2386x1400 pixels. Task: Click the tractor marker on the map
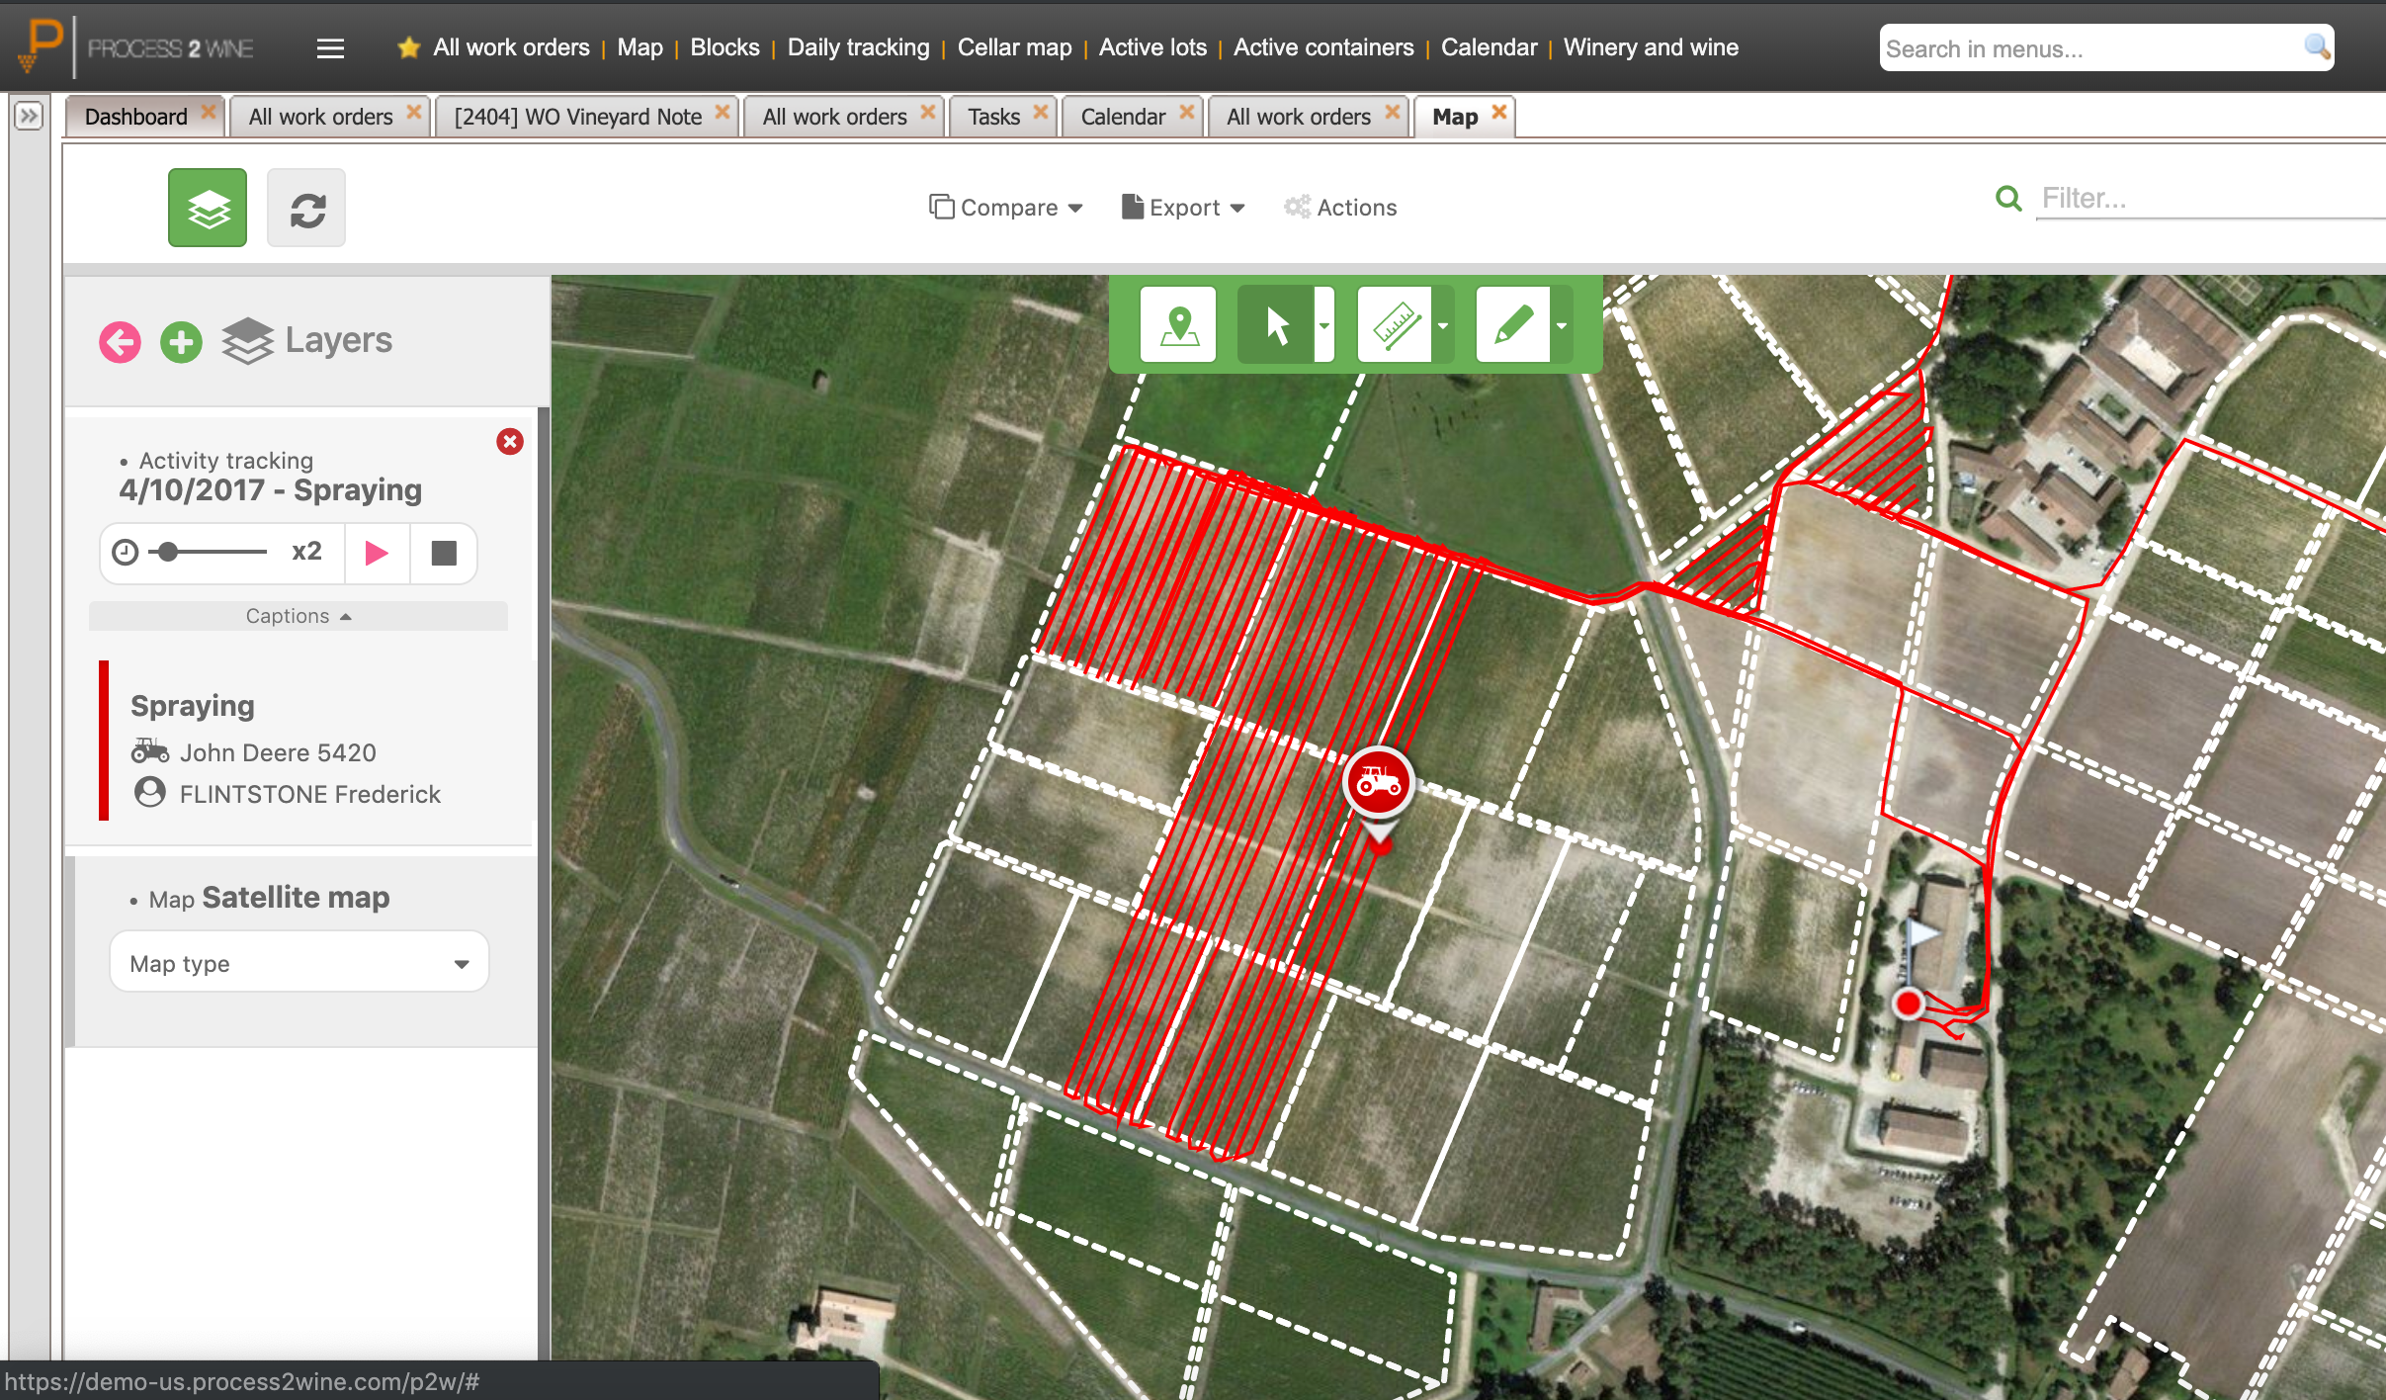1378,783
